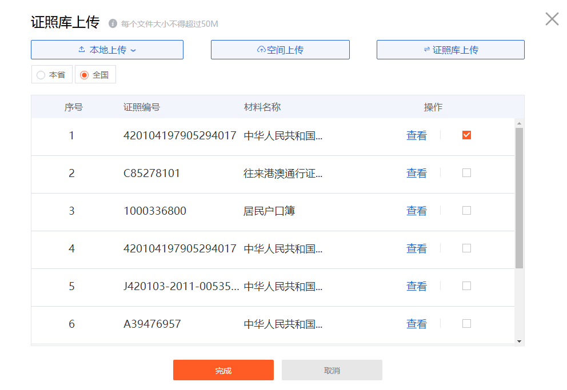View the 往来港澳通行证 document

(x=417, y=173)
